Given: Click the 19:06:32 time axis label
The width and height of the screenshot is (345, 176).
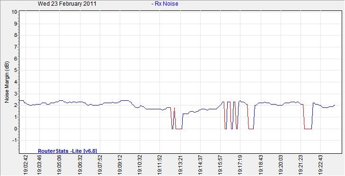Looking at the screenshot, I should [80, 166].
